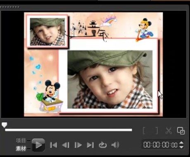Click the Mark-in left bracket icon
This screenshot has height=157, width=190.
point(144,131)
